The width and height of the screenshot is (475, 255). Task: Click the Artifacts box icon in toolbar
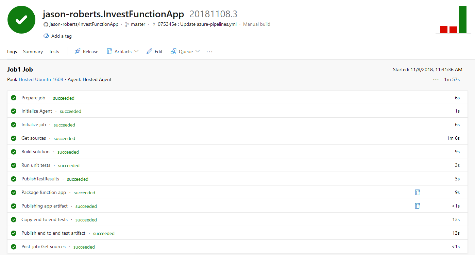pos(109,51)
